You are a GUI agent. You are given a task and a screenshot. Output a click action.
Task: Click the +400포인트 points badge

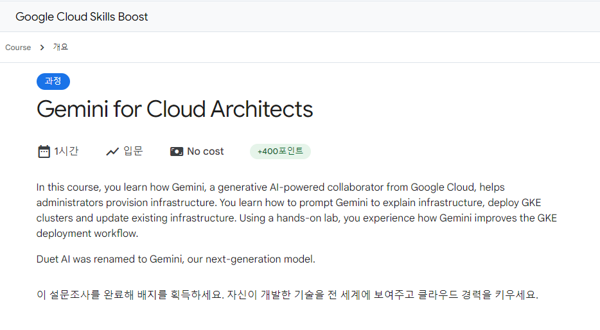(x=280, y=152)
